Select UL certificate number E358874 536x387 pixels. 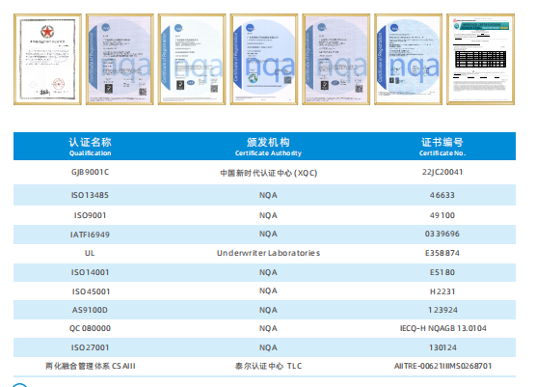[x=442, y=253]
